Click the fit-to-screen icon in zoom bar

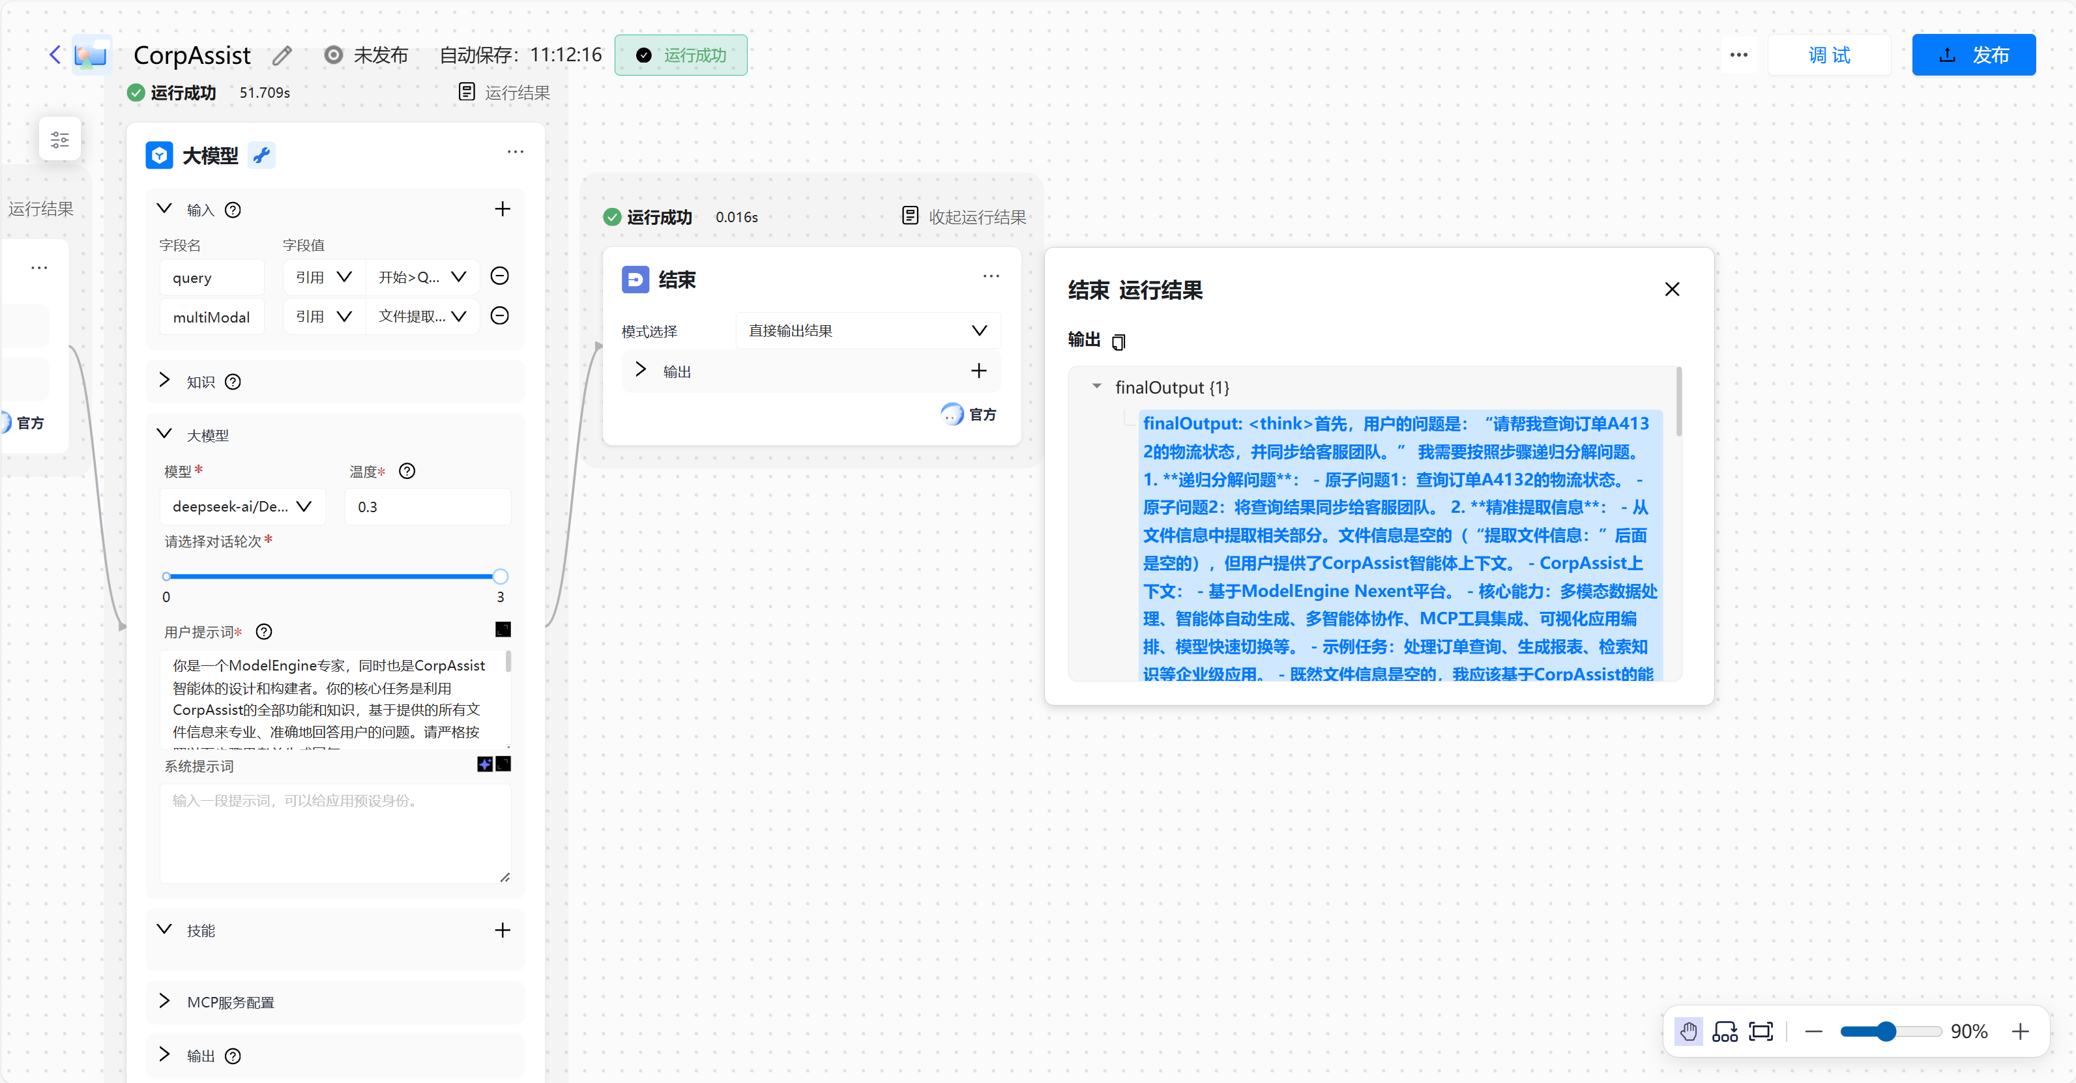tap(1761, 1032)
